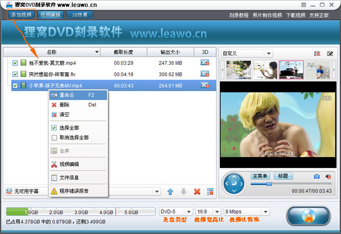Sort by 输出大小 column header
Viewport: 341px width, 234px height.
tap(170, 52)
